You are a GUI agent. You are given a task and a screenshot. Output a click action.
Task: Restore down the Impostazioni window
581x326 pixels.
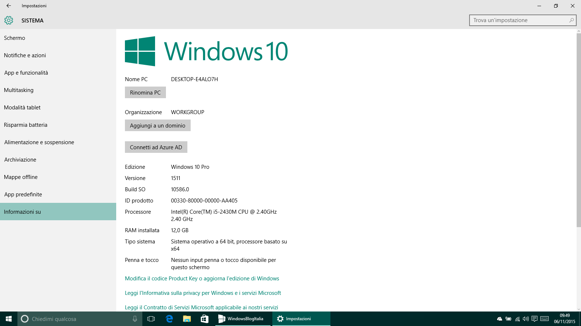tap(556, 6)
